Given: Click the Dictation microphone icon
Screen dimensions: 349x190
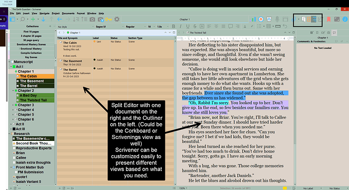Looking at the screenshot, I should click(x=277, y=19).
